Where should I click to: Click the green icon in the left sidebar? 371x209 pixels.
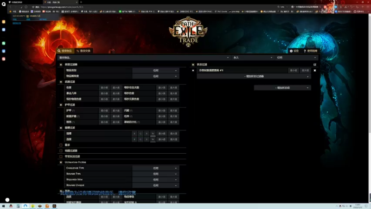pyautogui.click(x=4, y=43)
